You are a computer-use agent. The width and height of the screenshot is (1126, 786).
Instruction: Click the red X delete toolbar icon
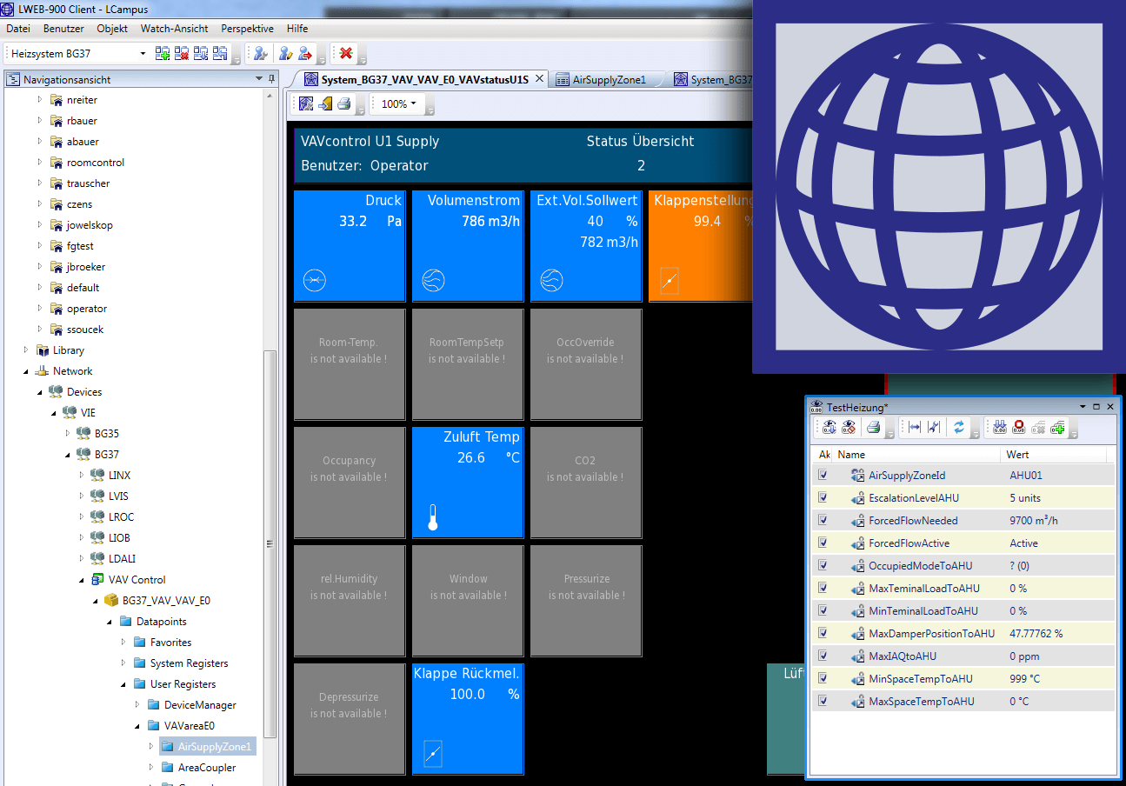(346, 54)
